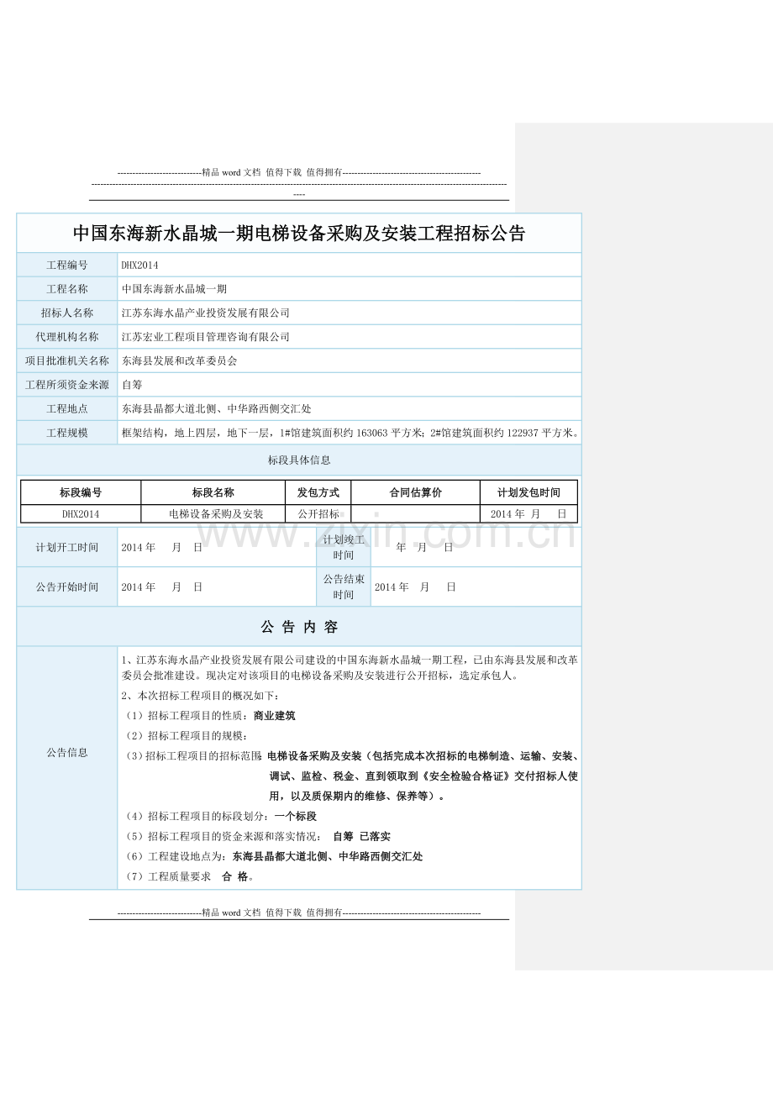This screenshot has width=773, height=1094.
Task: Click the date value beside 公告开始时间
Action: tap(161, 586)
